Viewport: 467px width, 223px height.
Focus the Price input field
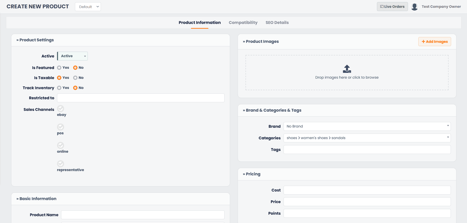[367, 202]
